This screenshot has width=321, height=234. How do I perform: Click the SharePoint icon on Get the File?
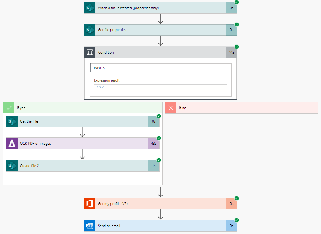tap(12, 121)
